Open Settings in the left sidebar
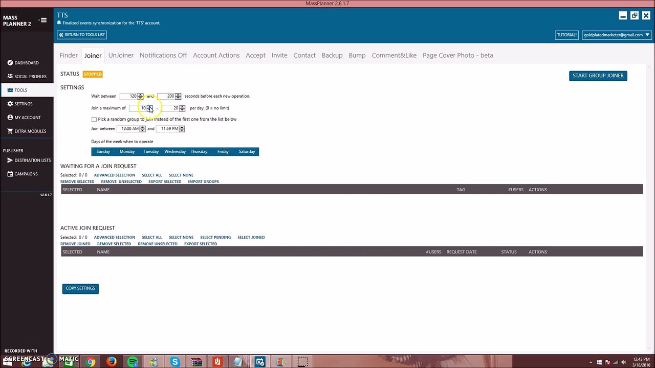655x368 pixels. coord(20,104)
